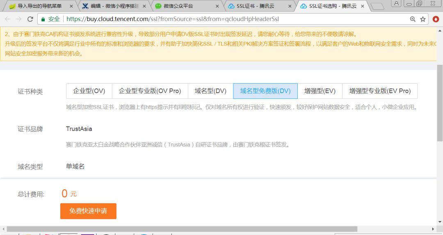Viewport: 443px width, 235px height.
Task: Close the 导入导出的导航菜单 tab
Action: [71, 6]
